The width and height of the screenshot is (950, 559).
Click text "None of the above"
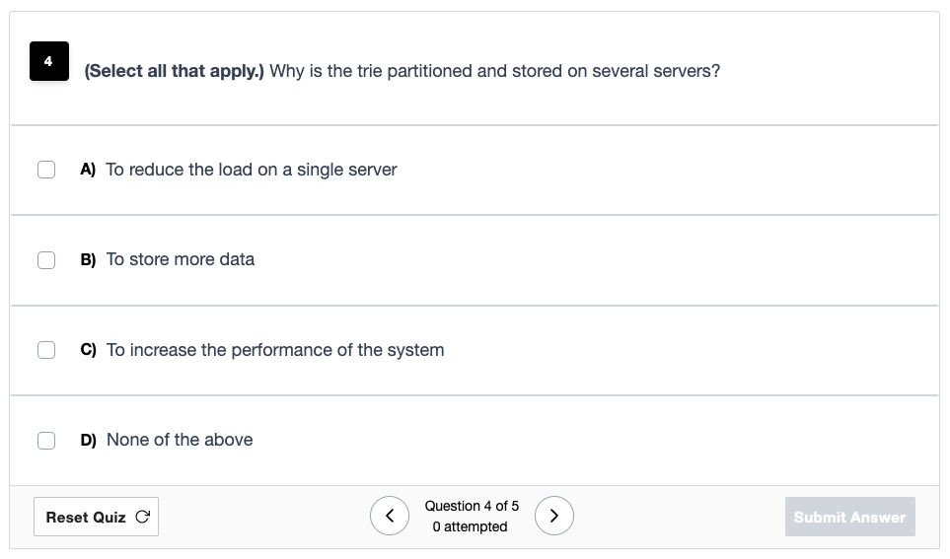click(x=180, y=440)
